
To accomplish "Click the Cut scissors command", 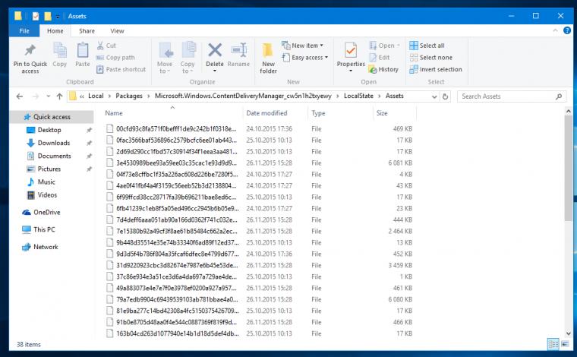I will (106, 46).
